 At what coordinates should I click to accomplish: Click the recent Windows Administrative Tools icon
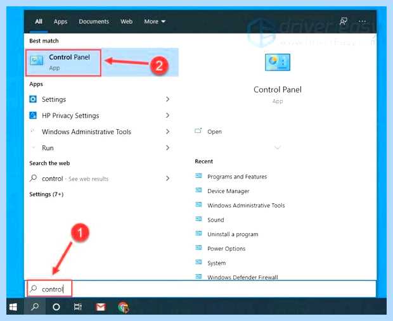coord(198,205)
